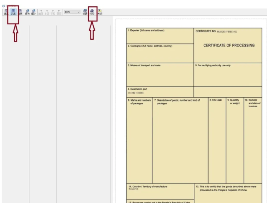
Task: Click the fit-to-width (适宽) view icon
Action: click(20, 12)
